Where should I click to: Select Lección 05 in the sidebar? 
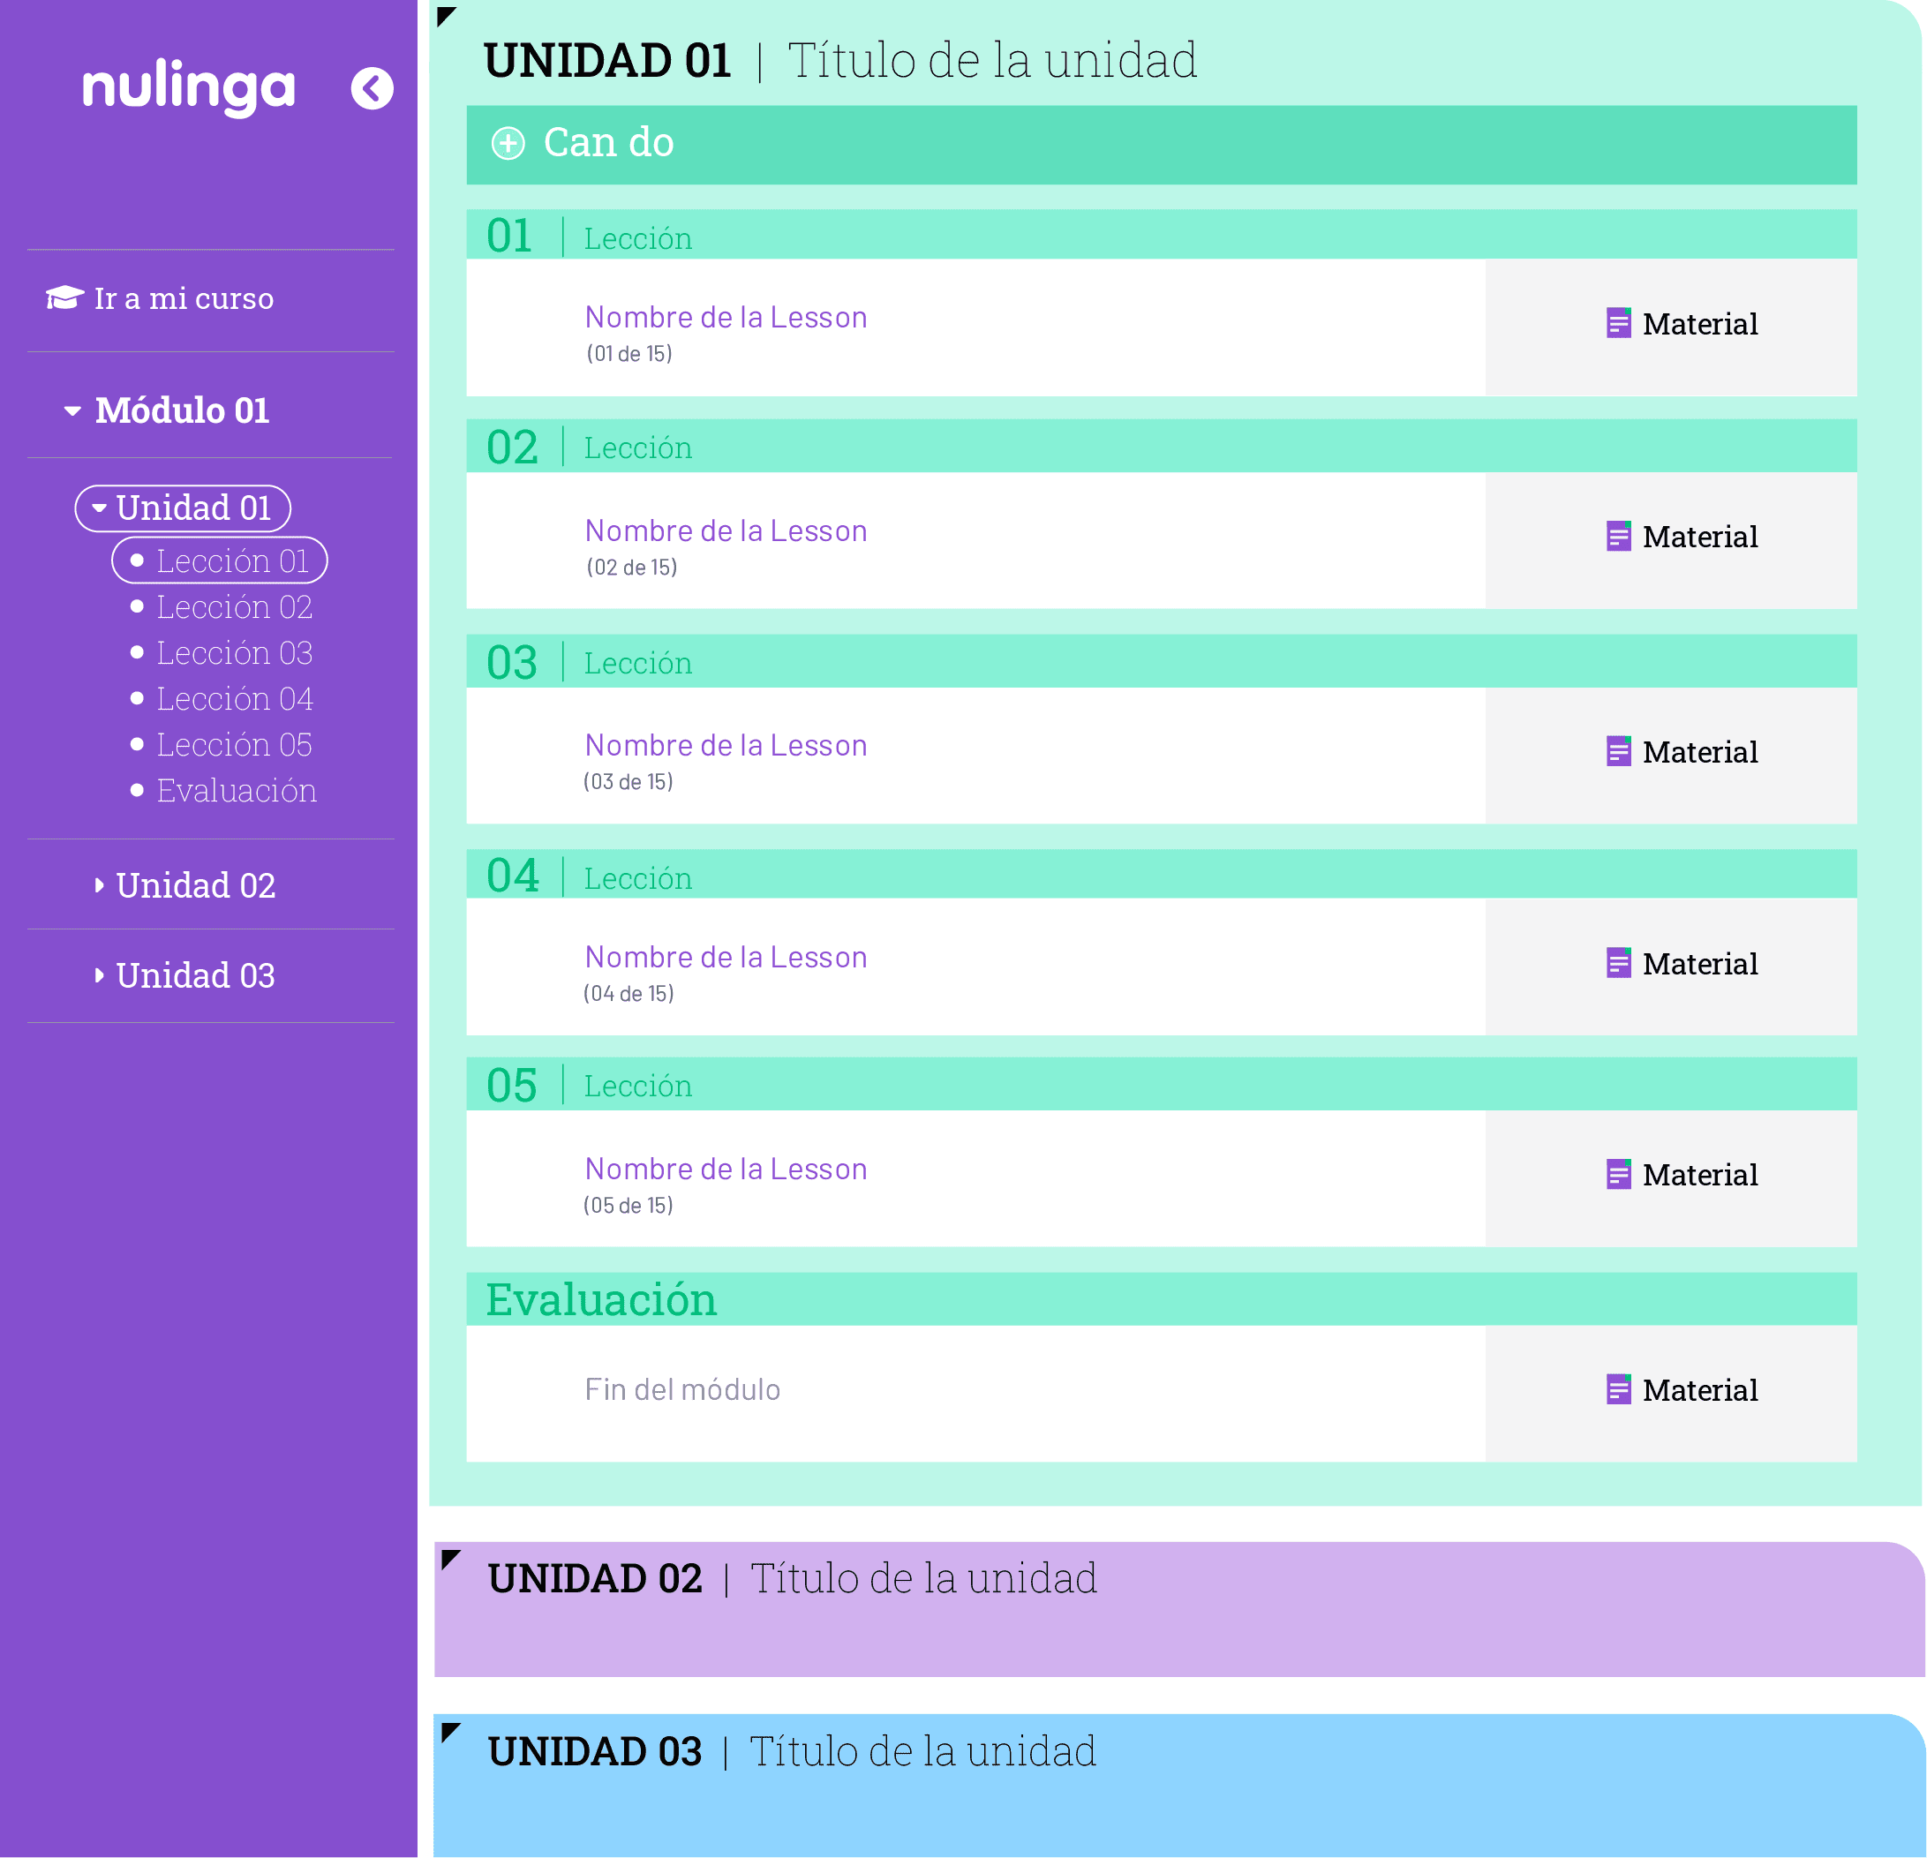point(222,745)
